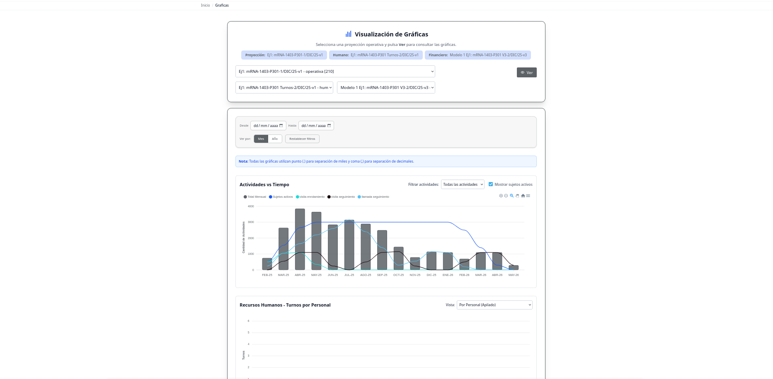Change the Vista dropdown from Por Personal (Apilado)

pos(494,305)
